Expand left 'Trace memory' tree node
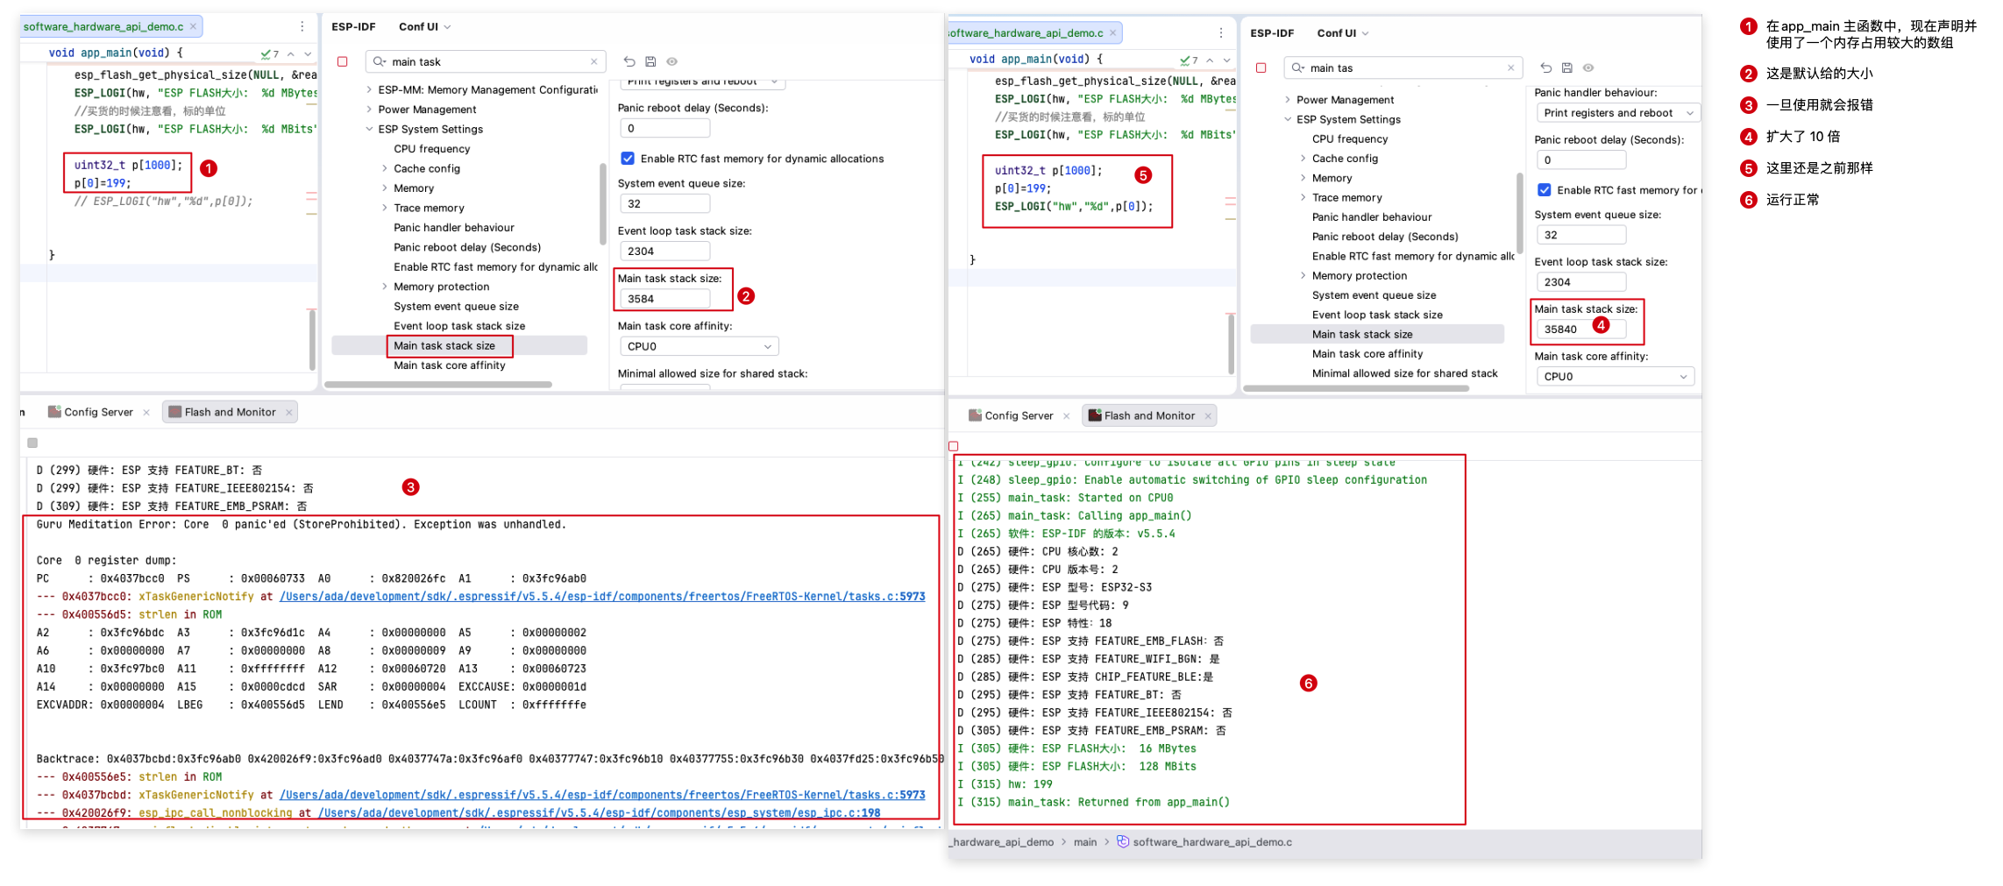The width and height of the screenshot is (2003, 886). (385, 208)
